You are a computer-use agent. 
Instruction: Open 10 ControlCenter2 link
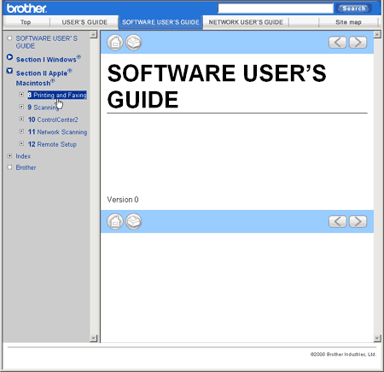tap(53, 119)
